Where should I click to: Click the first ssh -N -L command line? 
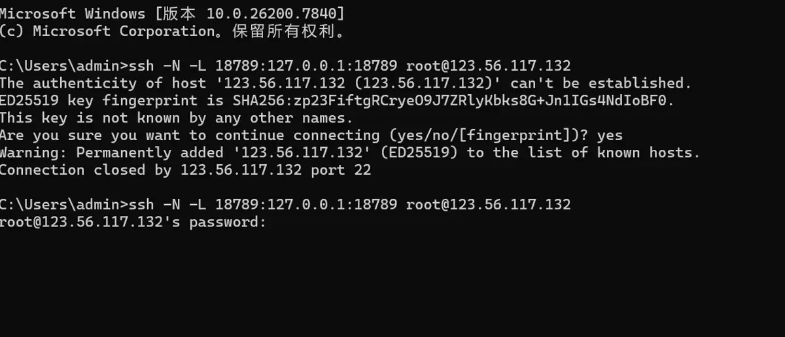pos(285,66)
